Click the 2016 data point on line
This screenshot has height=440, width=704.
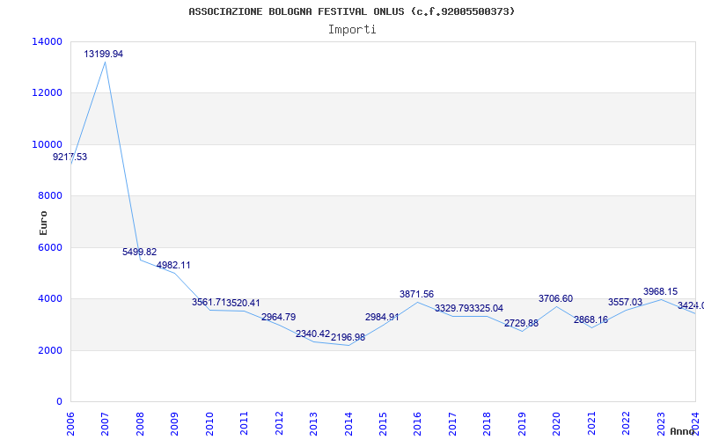[x=417, y=302]
